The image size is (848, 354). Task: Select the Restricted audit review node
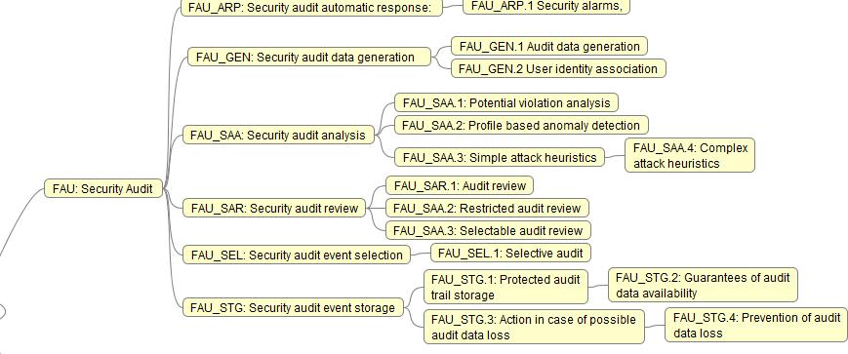click(487, 208)
